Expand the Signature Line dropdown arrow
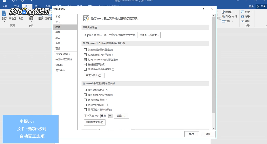The image size is (267, 144). (235, 12)
